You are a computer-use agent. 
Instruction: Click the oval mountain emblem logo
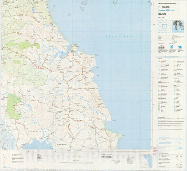tap(161, 47)
